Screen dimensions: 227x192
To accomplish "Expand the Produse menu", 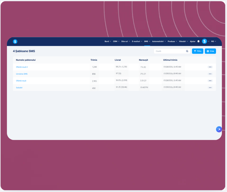I will pos(172,42).
